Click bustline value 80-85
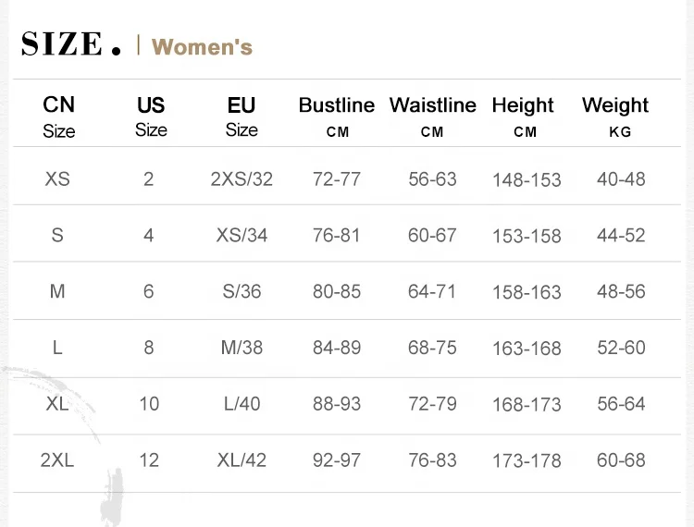The width and height of the screenshot is (694, 527). click(x=337, y=291)
